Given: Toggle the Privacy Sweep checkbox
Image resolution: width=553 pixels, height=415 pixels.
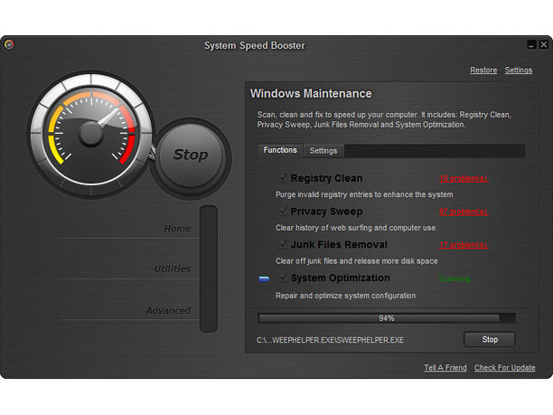Looking at the screenshot, I should (283, 211).
